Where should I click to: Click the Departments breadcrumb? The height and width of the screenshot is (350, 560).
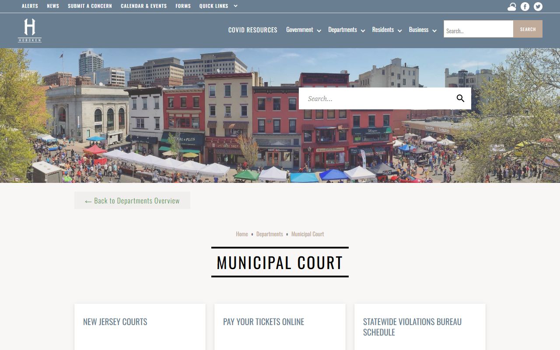coord(269,234)
